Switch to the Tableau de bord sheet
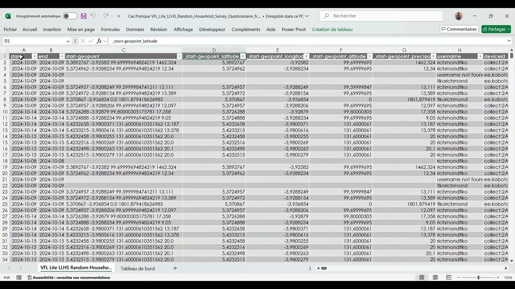 138,269
